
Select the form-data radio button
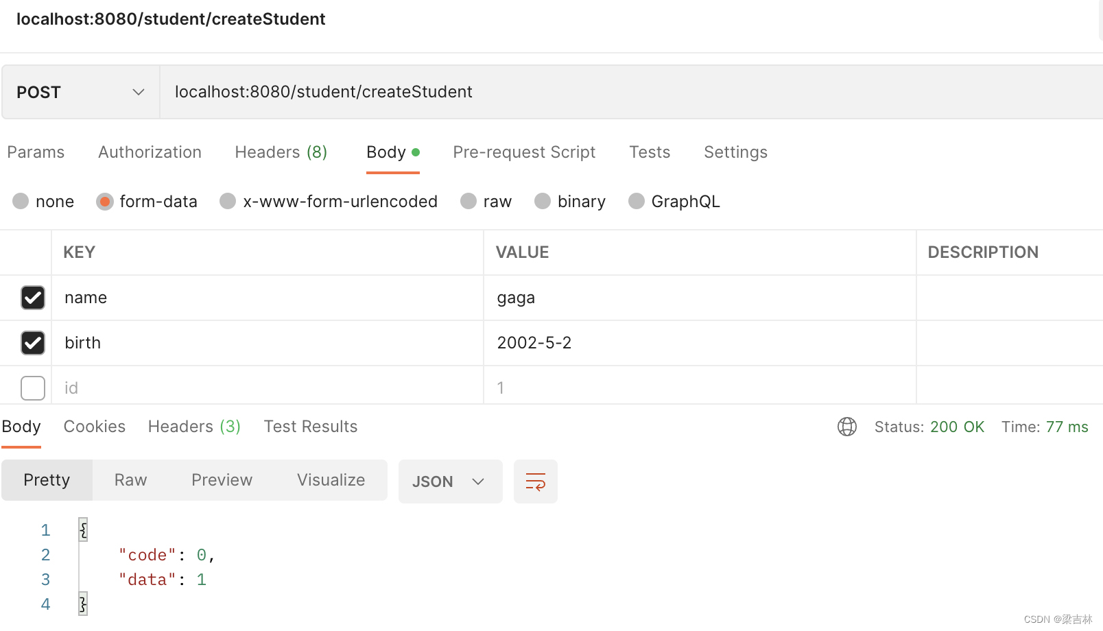click(x=104, y=201)
